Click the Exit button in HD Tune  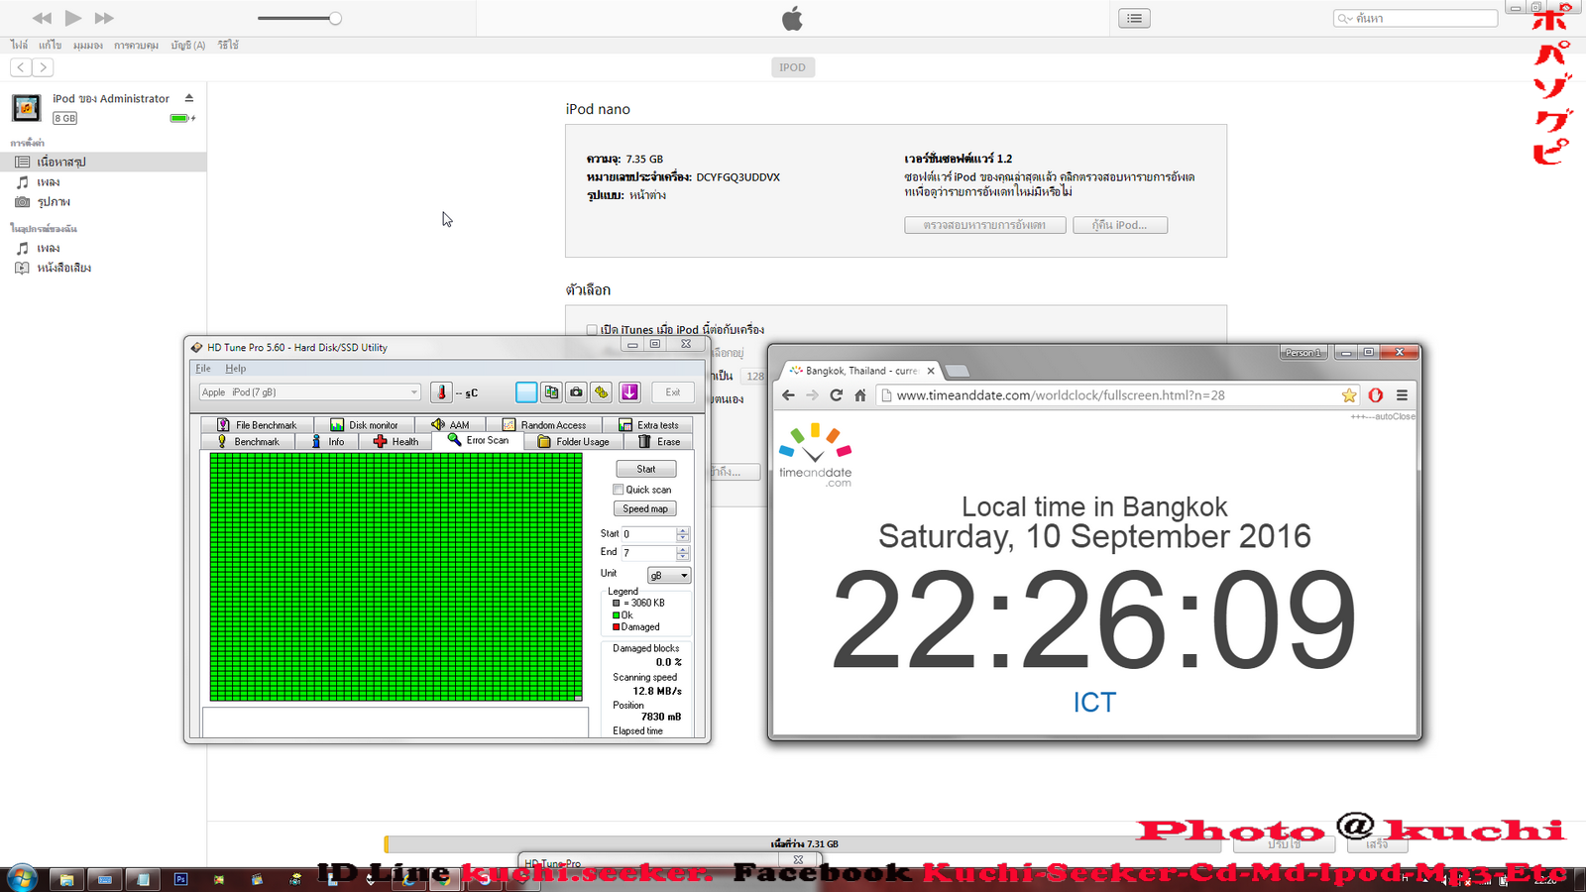tap(673, 392)
